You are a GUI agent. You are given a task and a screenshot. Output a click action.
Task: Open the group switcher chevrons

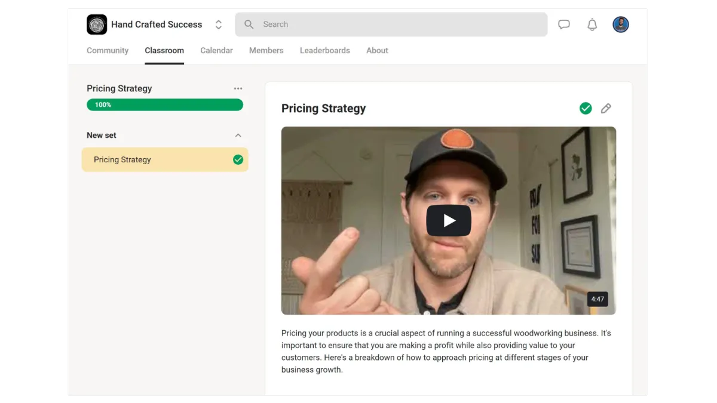click(x=219, y=24)
